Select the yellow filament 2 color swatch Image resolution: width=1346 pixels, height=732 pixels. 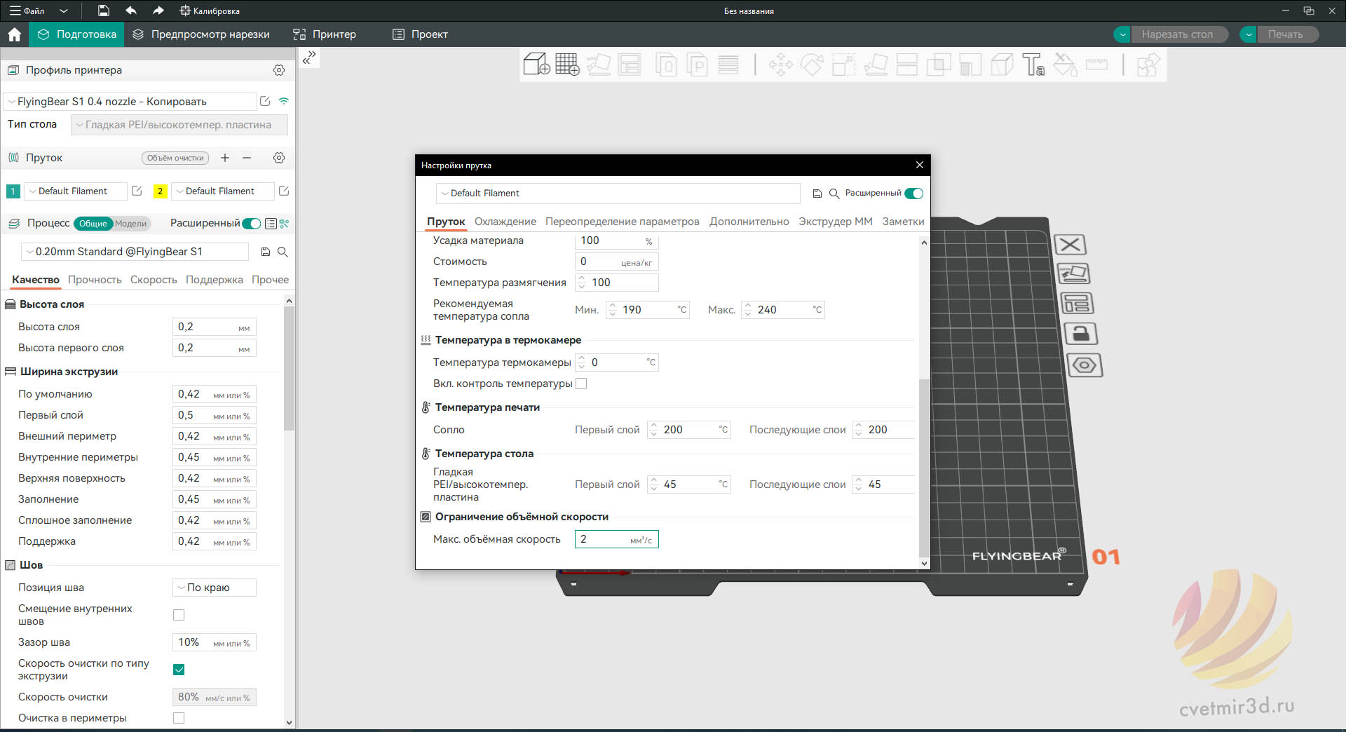(160, 191)
